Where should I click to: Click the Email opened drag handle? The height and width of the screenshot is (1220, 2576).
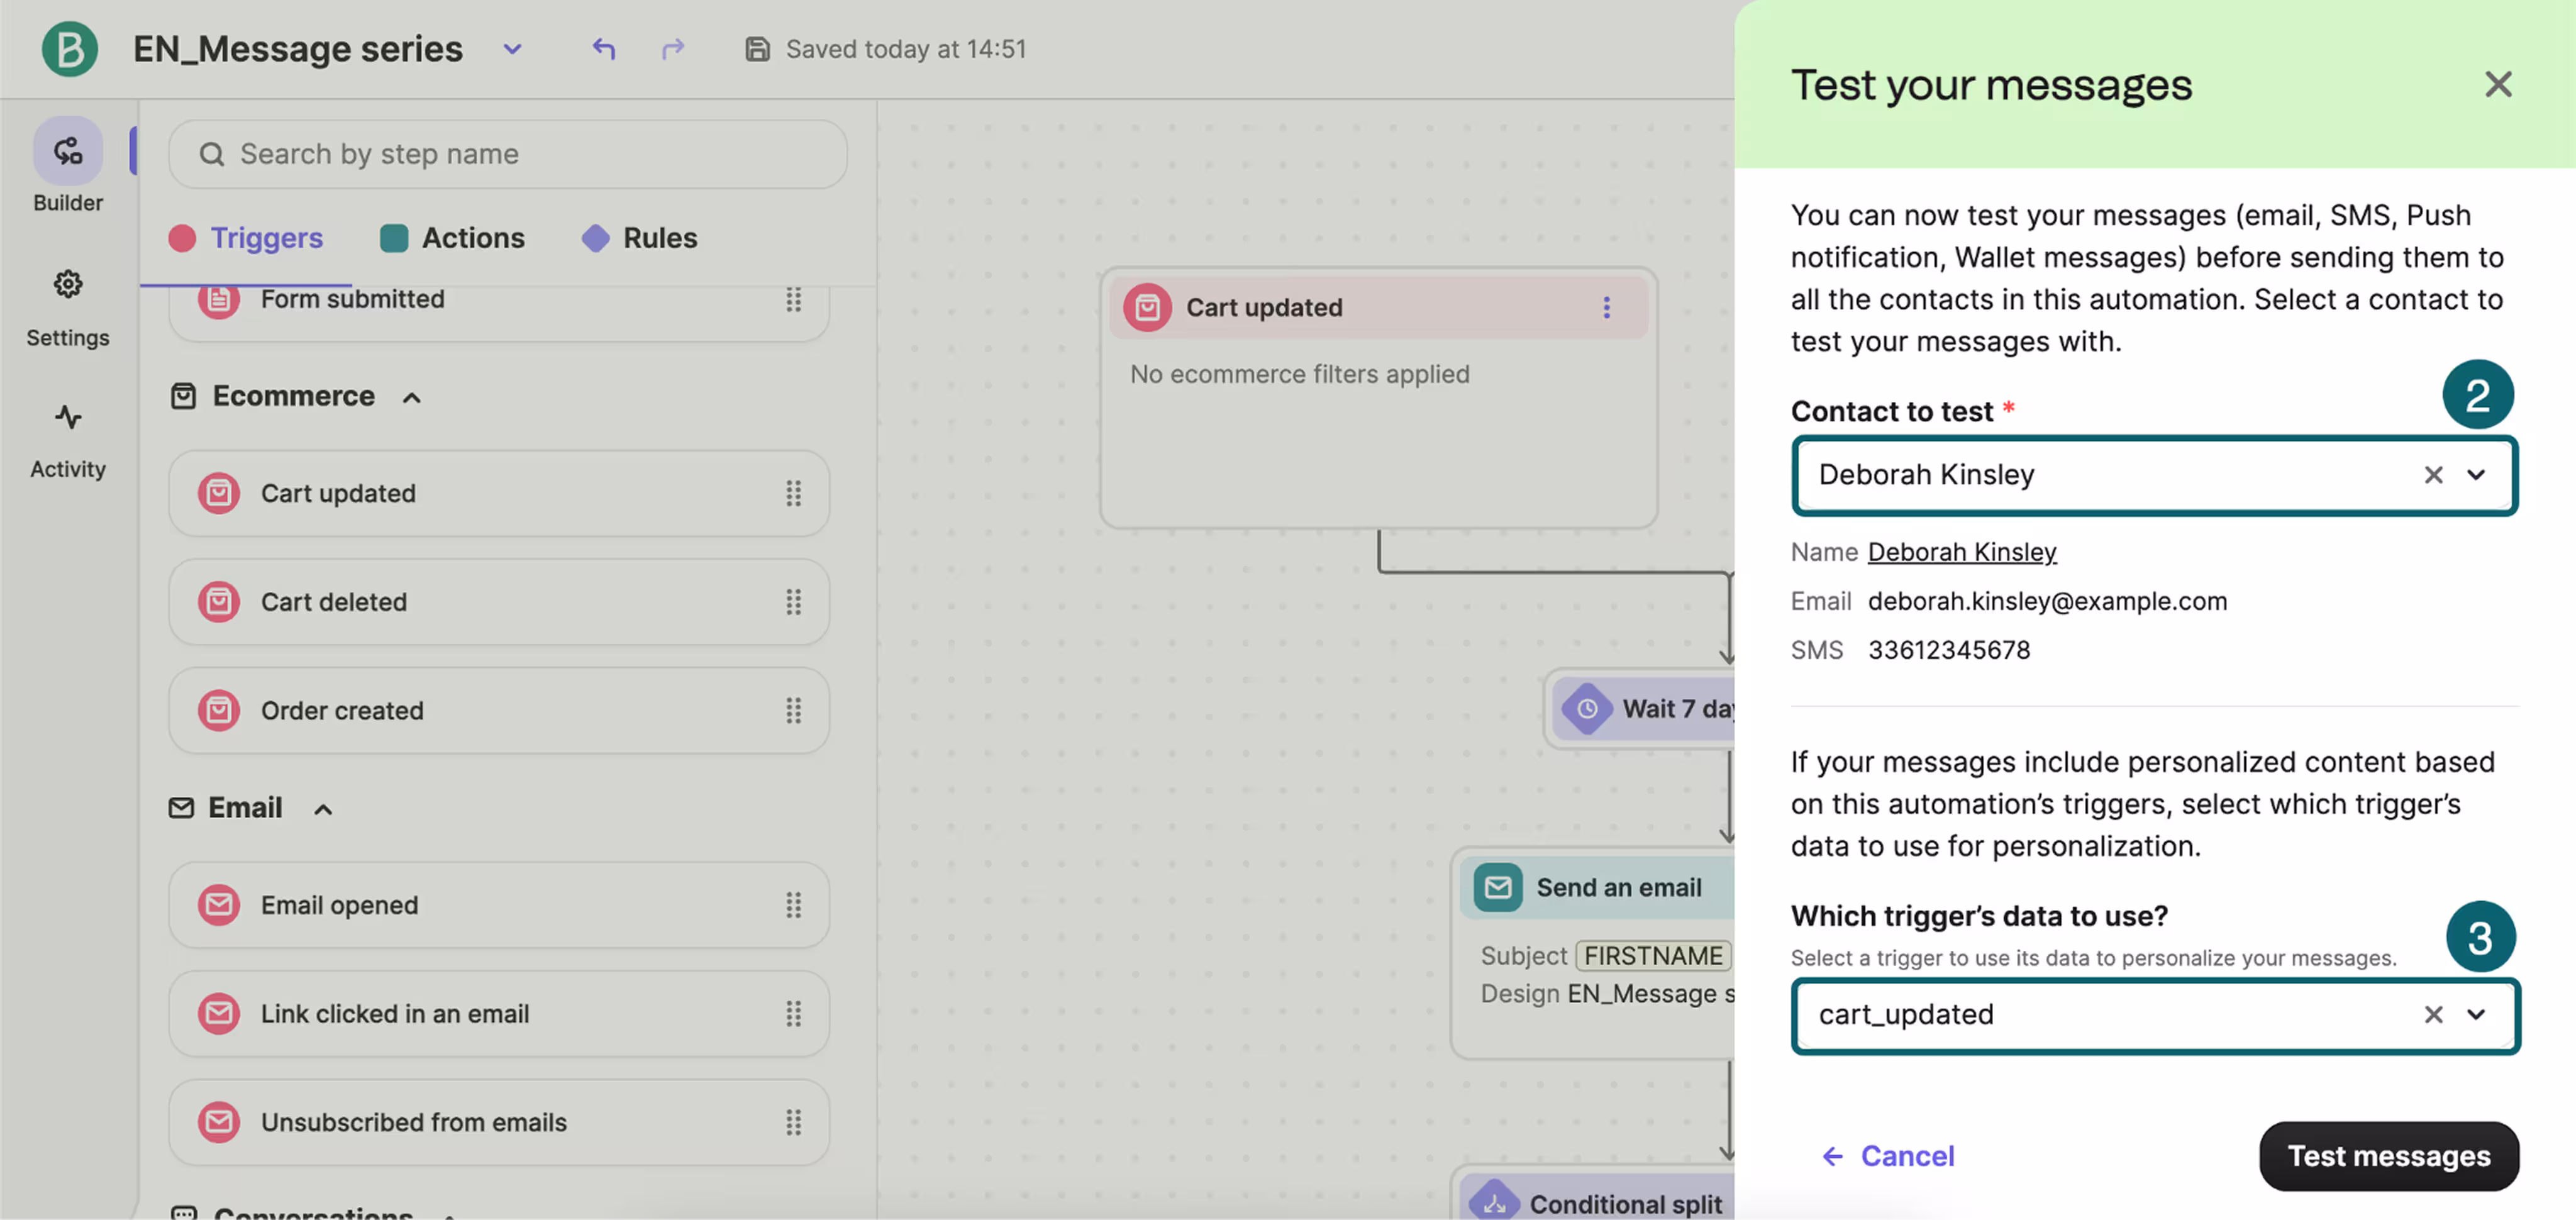coord(793,905)
